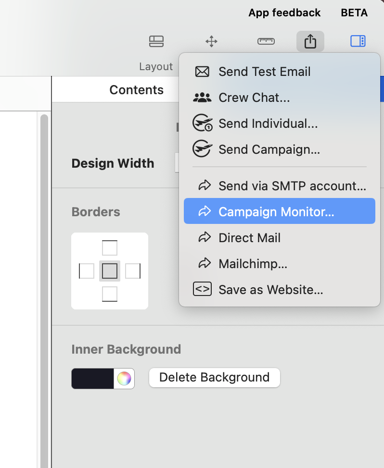Click the people icon for Crew Chat
The width and height of the screenshot is (384, 468).
click(202, 98)
